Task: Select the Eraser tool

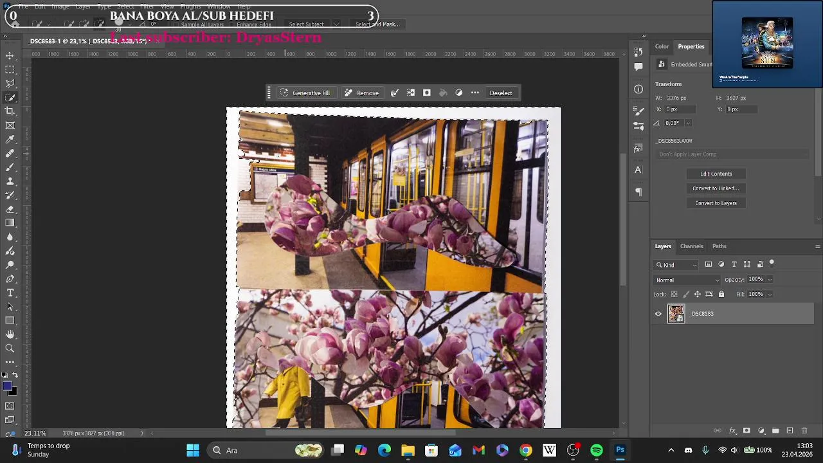Action: tap(10, 209)
